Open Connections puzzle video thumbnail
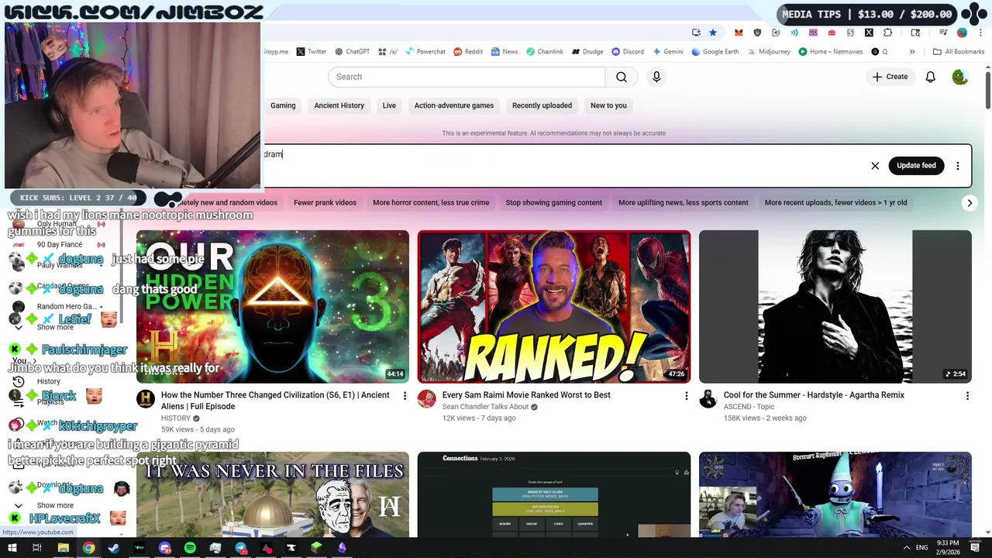The width and height of the screenshot is (992, 558). (x=554, y=494)
